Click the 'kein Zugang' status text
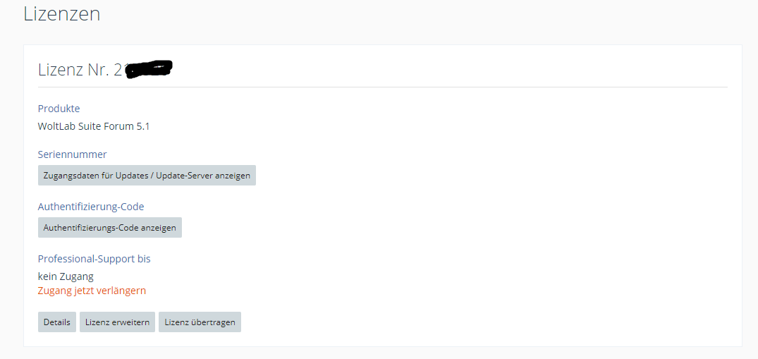Viewport: 758px width, 359px height. (66, 276)
